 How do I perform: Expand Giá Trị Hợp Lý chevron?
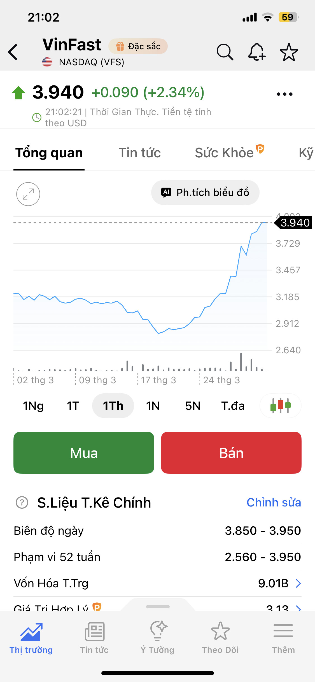[x=298, y=608]
